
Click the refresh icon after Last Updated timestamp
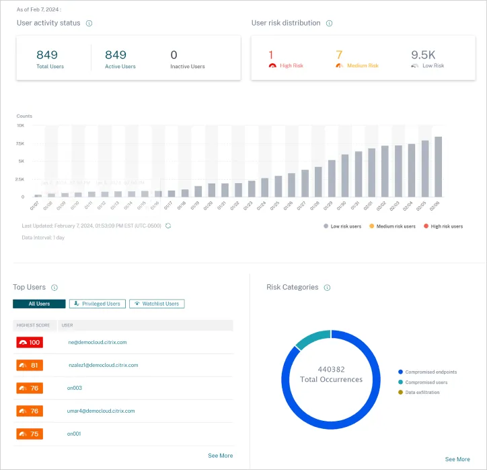[x=168, y=226]
